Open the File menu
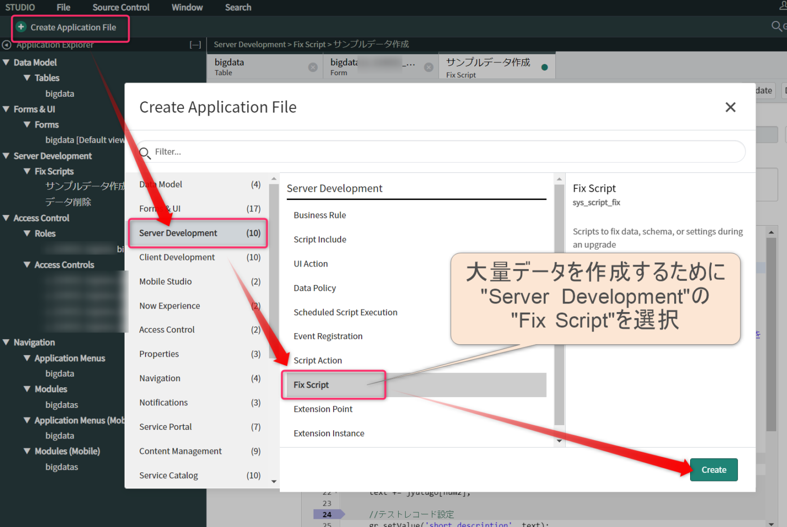The width and height of the screenshot is (787, 527). click(64, 7)
